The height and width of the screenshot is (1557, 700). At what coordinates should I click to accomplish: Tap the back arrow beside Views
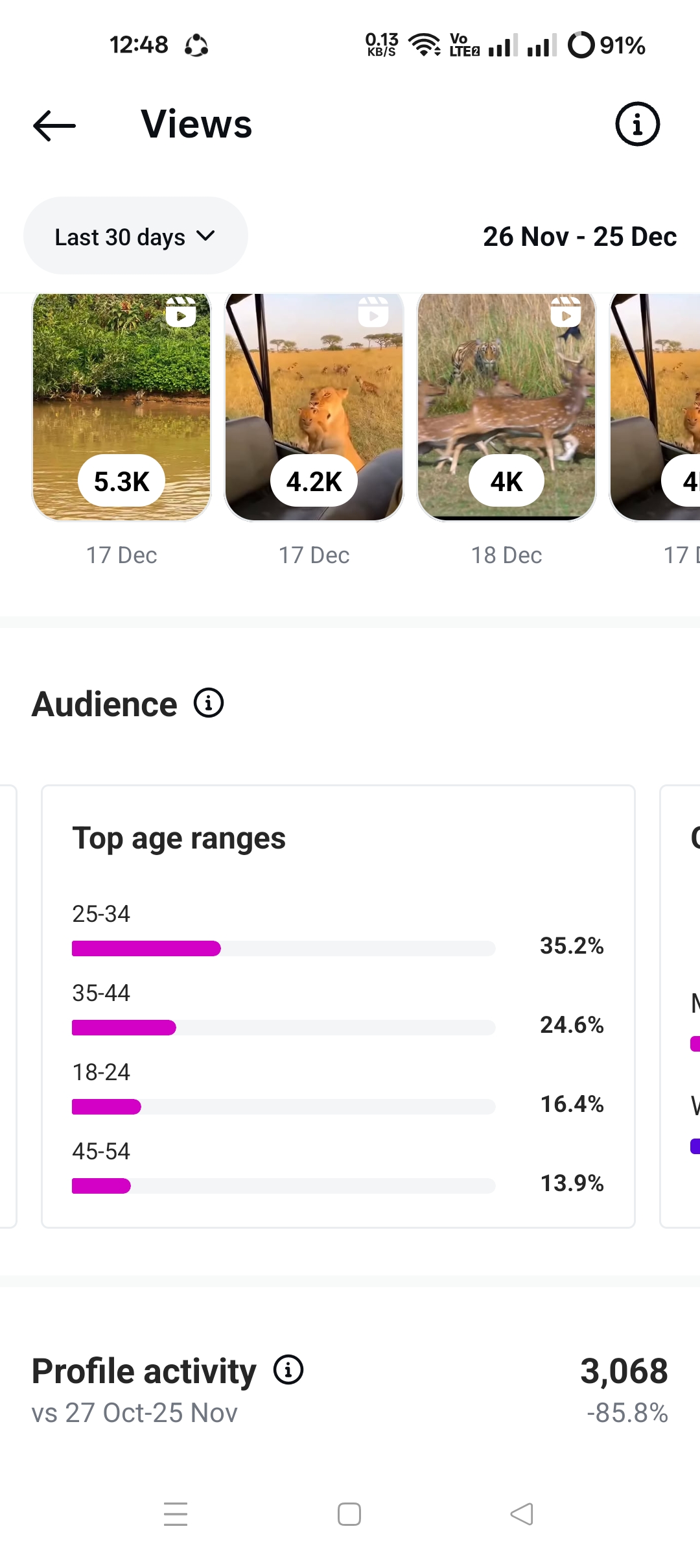click(54, 125)
